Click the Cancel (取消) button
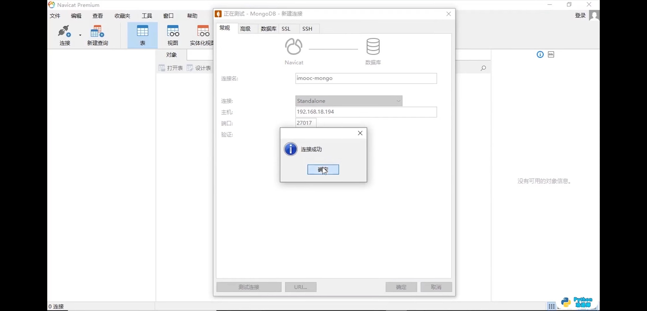 [436, 287]
